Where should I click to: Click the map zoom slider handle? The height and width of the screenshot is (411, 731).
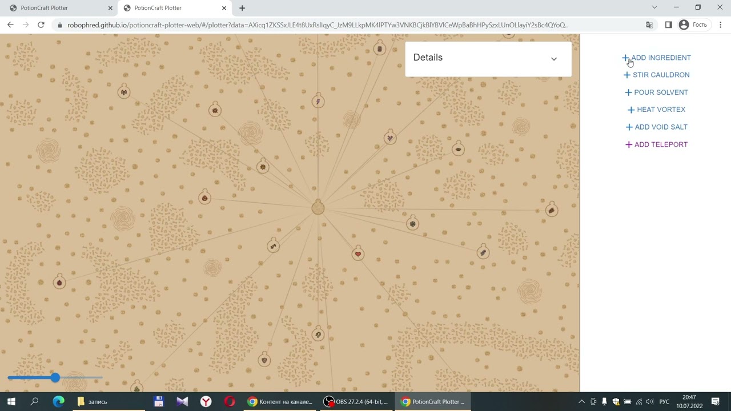point(55,378)
